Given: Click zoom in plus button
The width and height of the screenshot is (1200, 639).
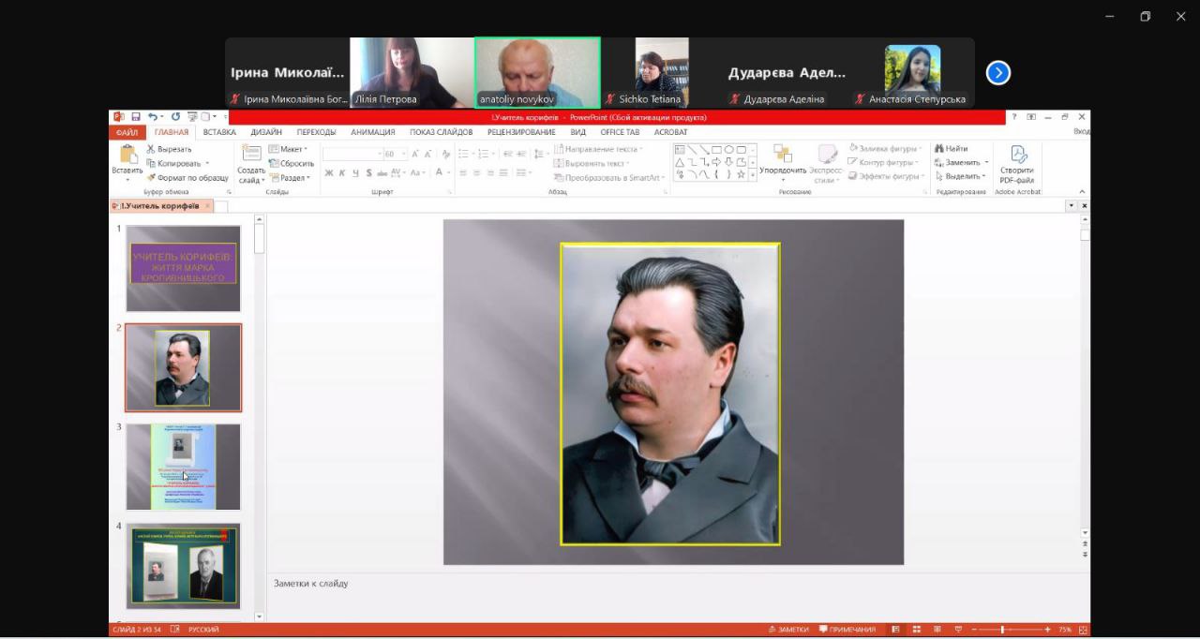Looking at the screenshot, I should [1047, 630].
